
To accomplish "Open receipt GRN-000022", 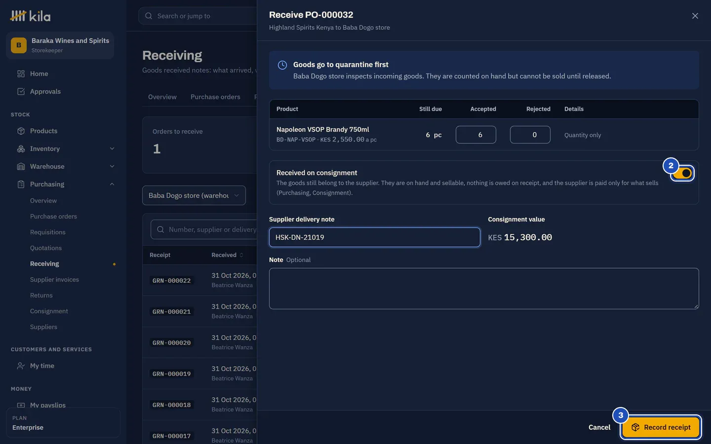I will click(x=171, y=280).
